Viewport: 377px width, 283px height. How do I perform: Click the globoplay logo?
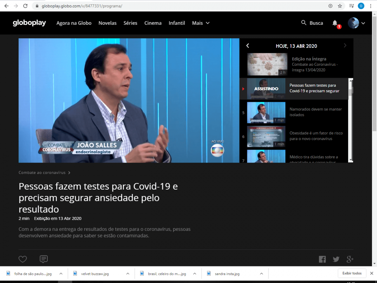29,23
